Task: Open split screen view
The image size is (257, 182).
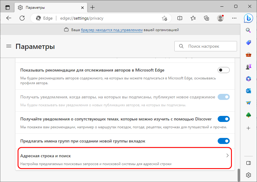Action: pyautogui.click(x=180, y=18)
